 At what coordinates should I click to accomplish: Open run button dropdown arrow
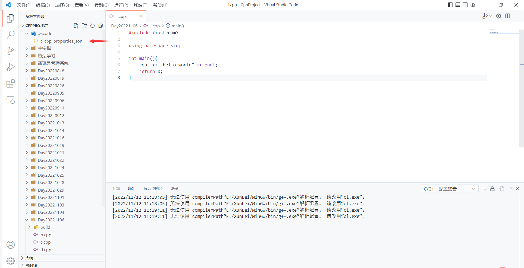(491, 16)
